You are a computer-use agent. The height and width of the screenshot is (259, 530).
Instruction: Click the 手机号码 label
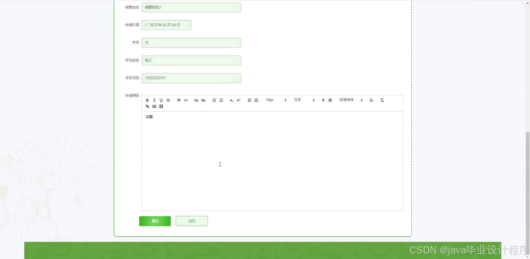coord(132,78)
